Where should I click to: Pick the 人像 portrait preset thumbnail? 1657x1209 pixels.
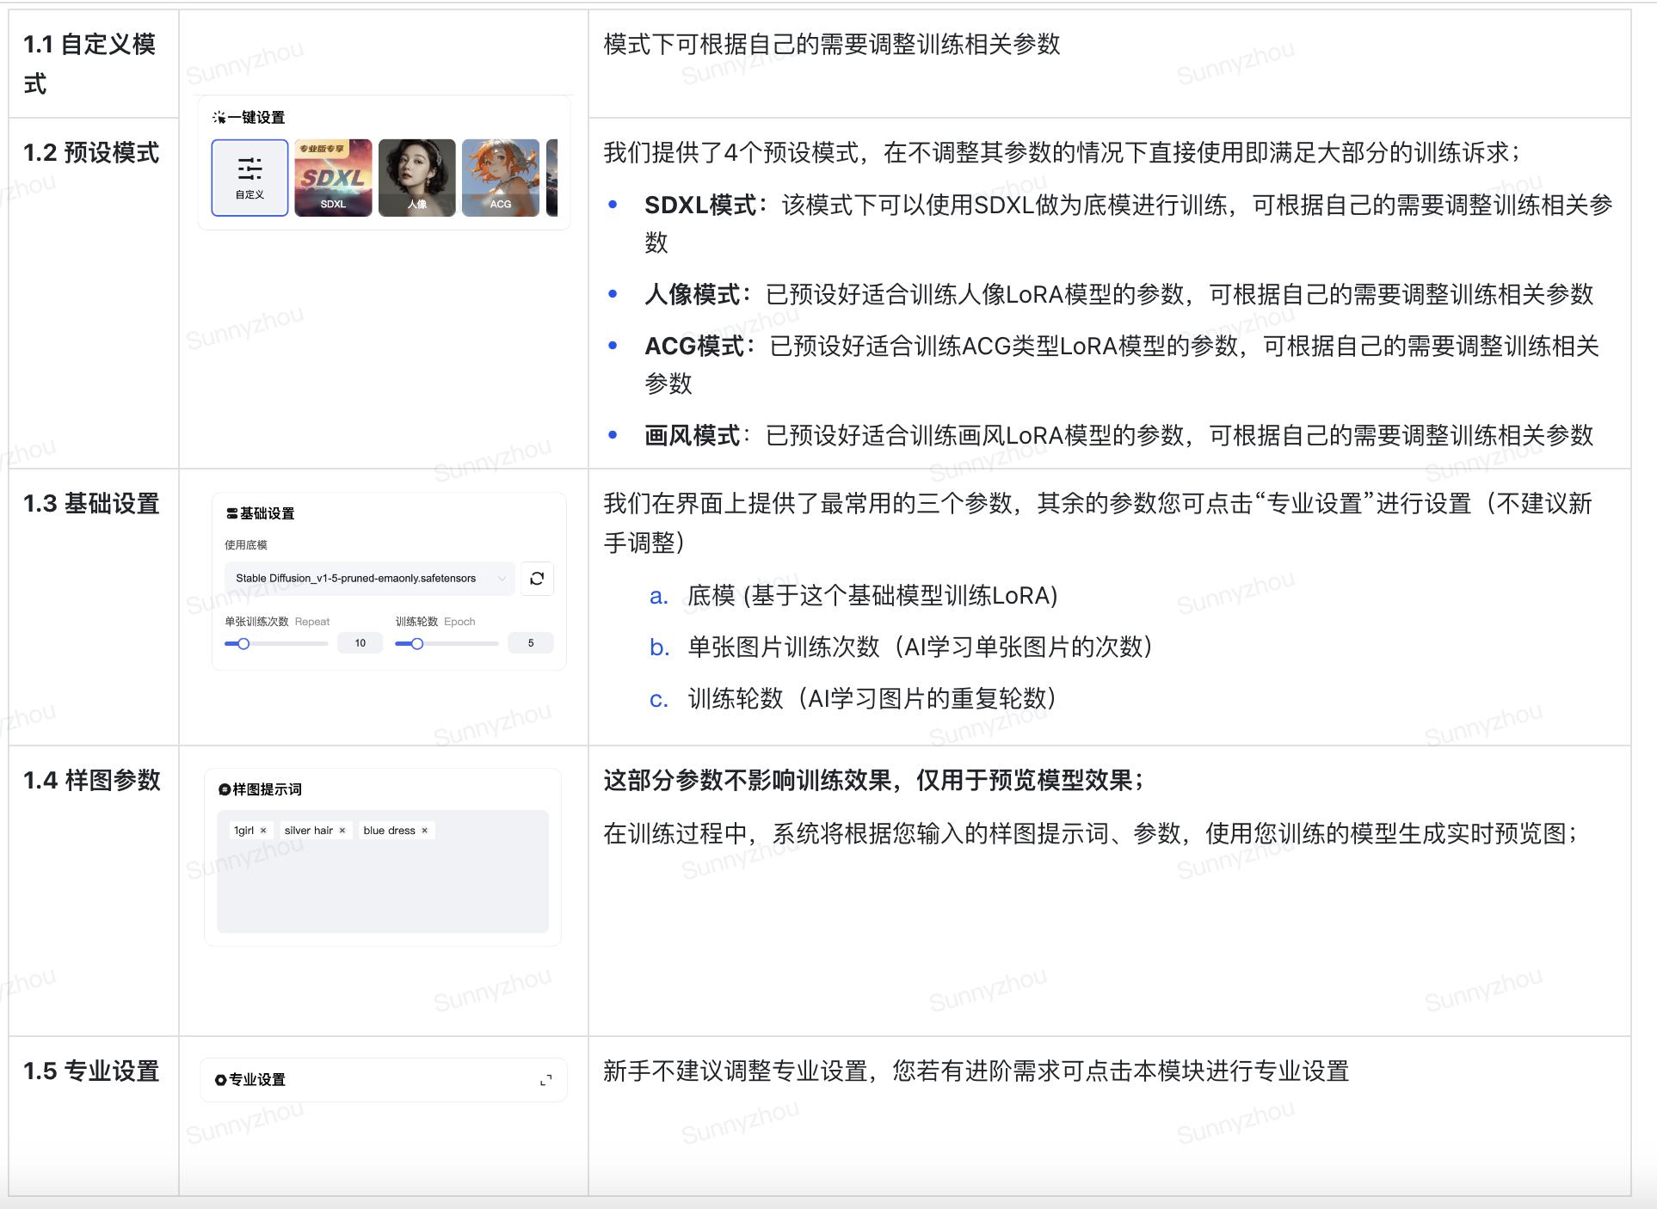tap(416, 177)
